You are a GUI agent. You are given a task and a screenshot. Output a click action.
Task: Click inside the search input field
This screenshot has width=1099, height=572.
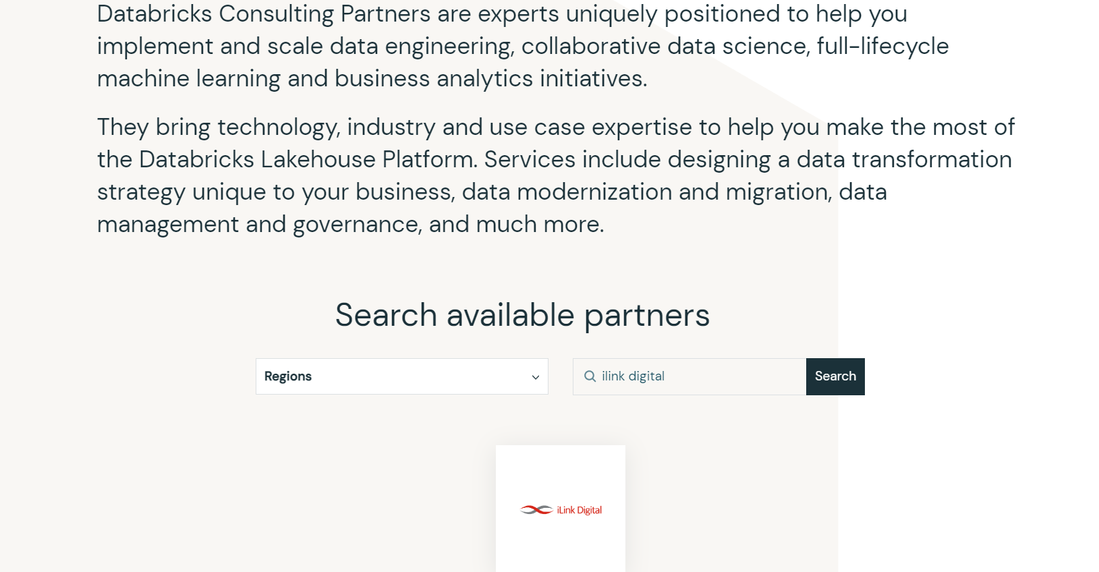click(x=688, y=376)
